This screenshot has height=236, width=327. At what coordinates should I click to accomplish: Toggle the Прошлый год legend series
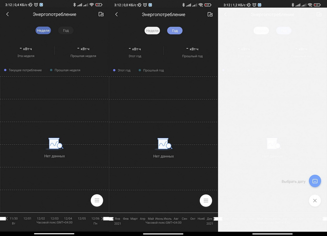point(153,70)
